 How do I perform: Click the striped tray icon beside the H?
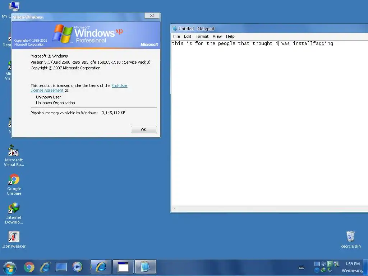point(323,264)
